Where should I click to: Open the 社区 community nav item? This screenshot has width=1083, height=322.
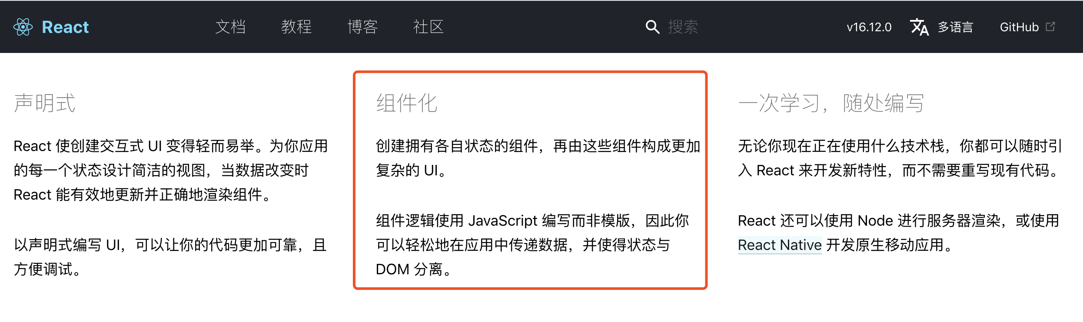[x=429, y=27]
